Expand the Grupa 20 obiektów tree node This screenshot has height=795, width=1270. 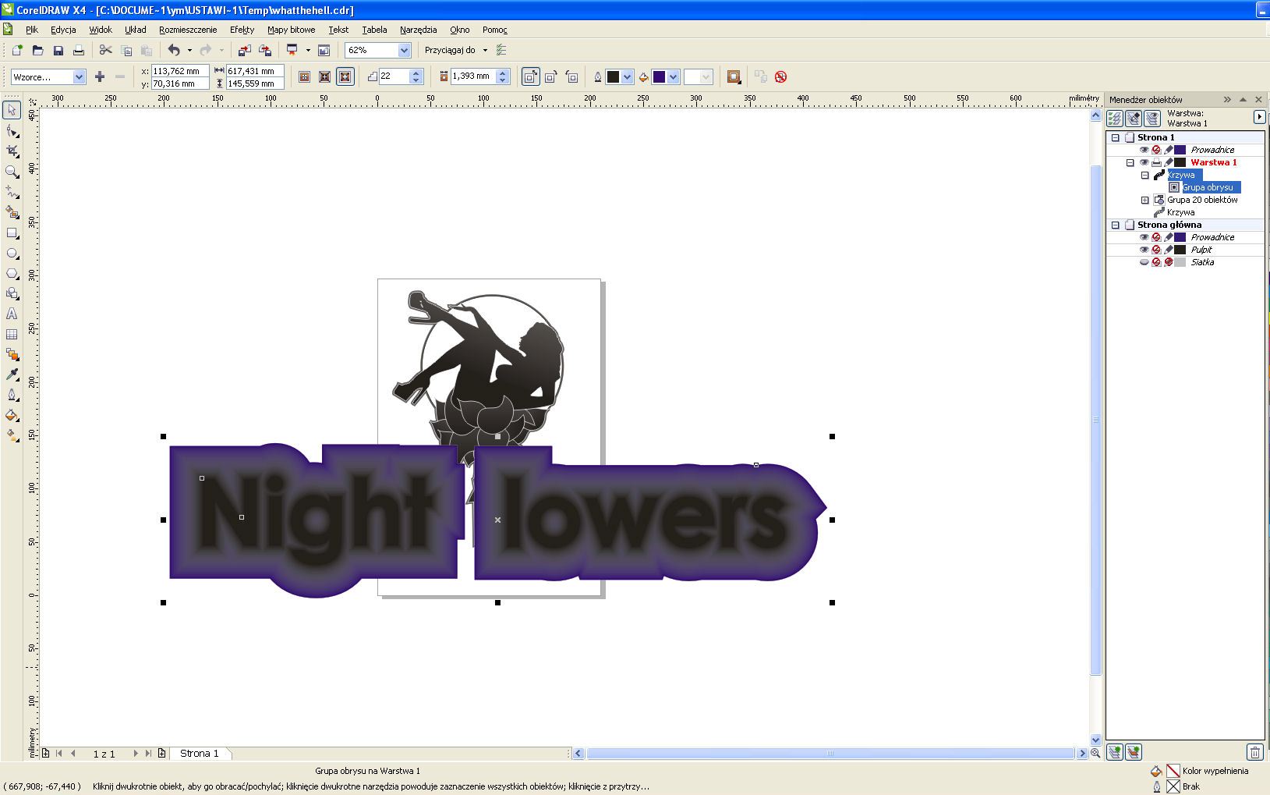pyautogui.click(x=1145, y=200)
